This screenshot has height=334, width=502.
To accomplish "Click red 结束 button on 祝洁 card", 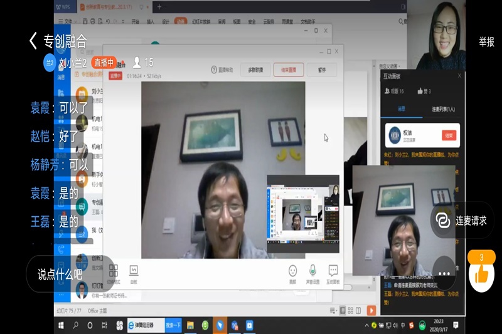I will coord(449,135).
